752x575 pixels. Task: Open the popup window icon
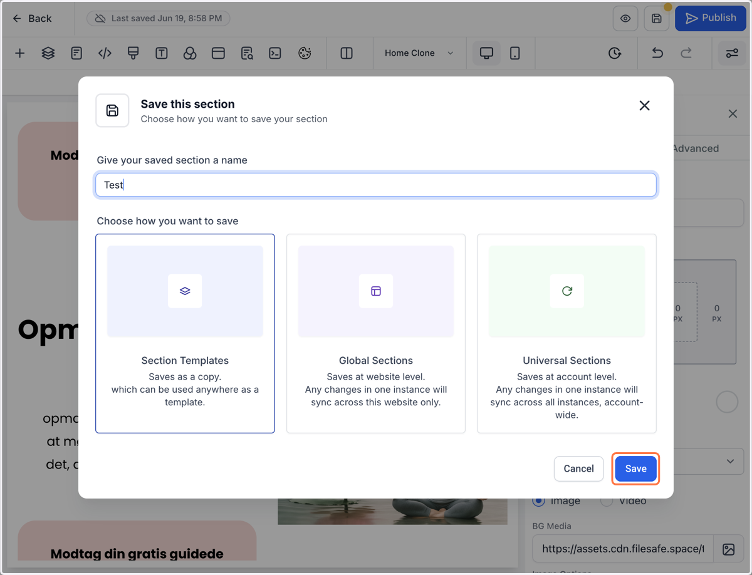click(218, 53)
